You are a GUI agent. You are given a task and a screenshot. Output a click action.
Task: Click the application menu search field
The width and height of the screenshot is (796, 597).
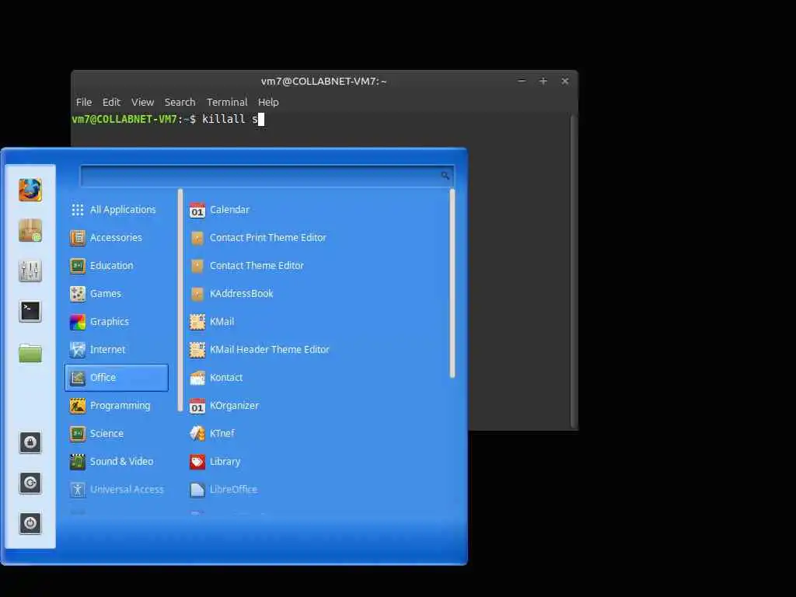[267, 176]
